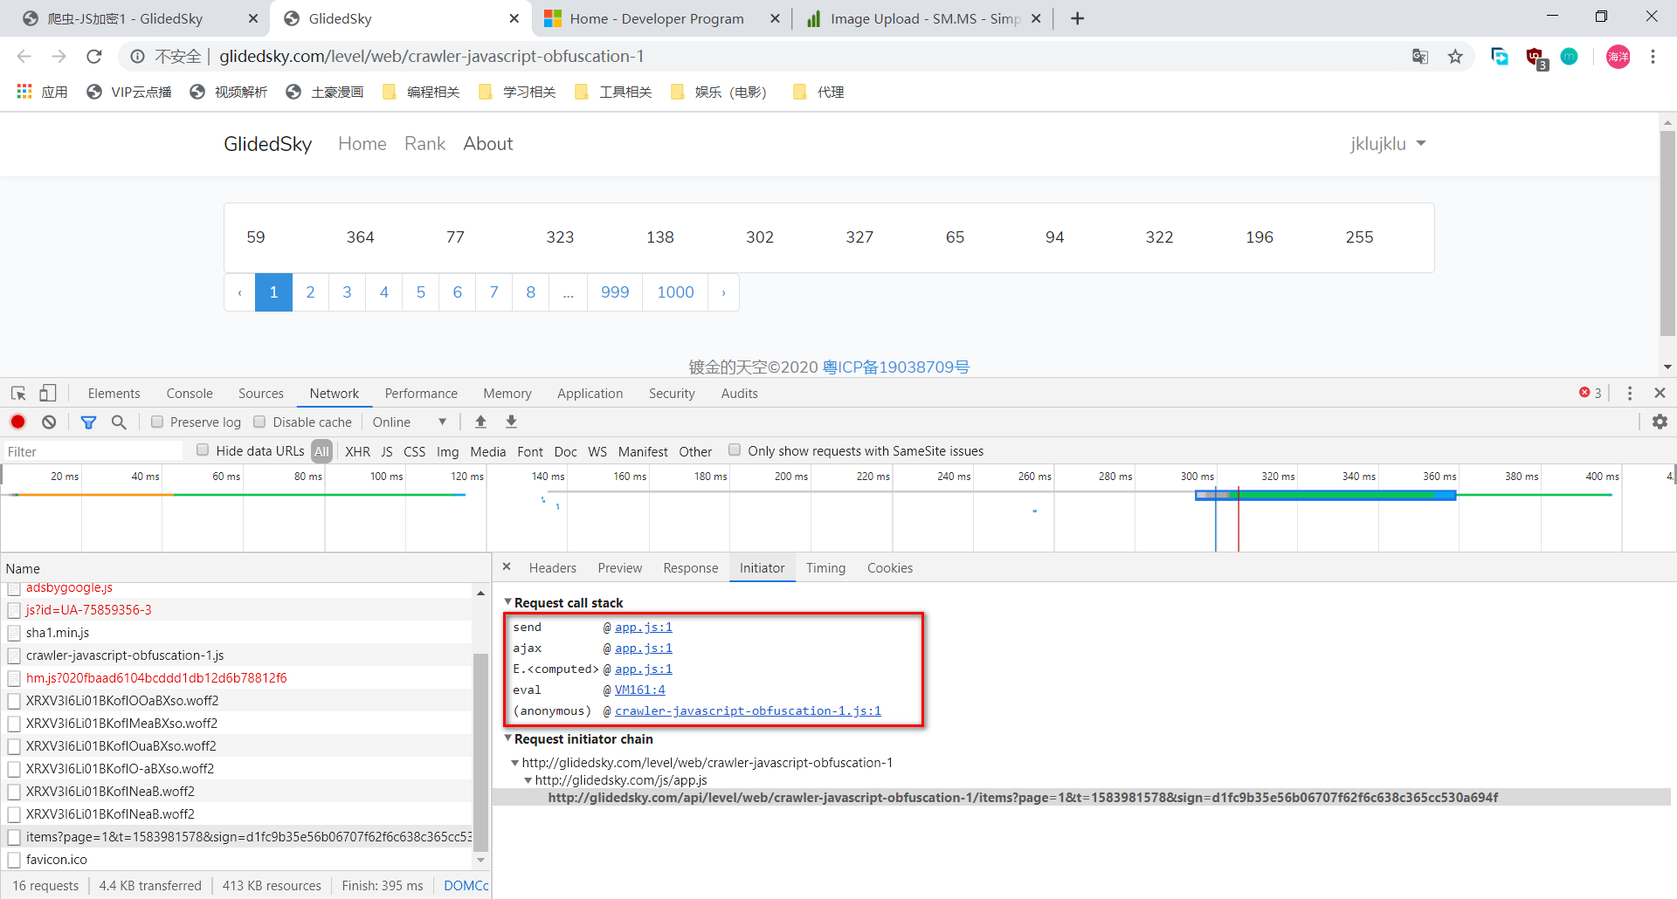Click the red error count indicator
Viewport: 1677px width, 899px height.
click(1591, 393)
